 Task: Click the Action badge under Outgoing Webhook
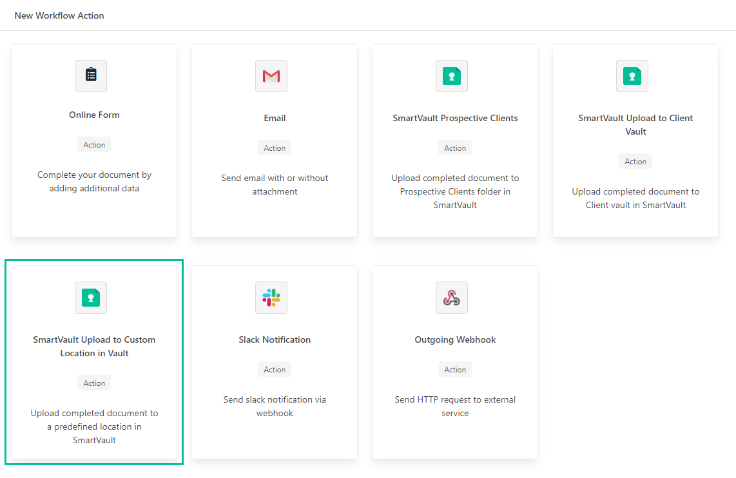[x=455, y=370]
